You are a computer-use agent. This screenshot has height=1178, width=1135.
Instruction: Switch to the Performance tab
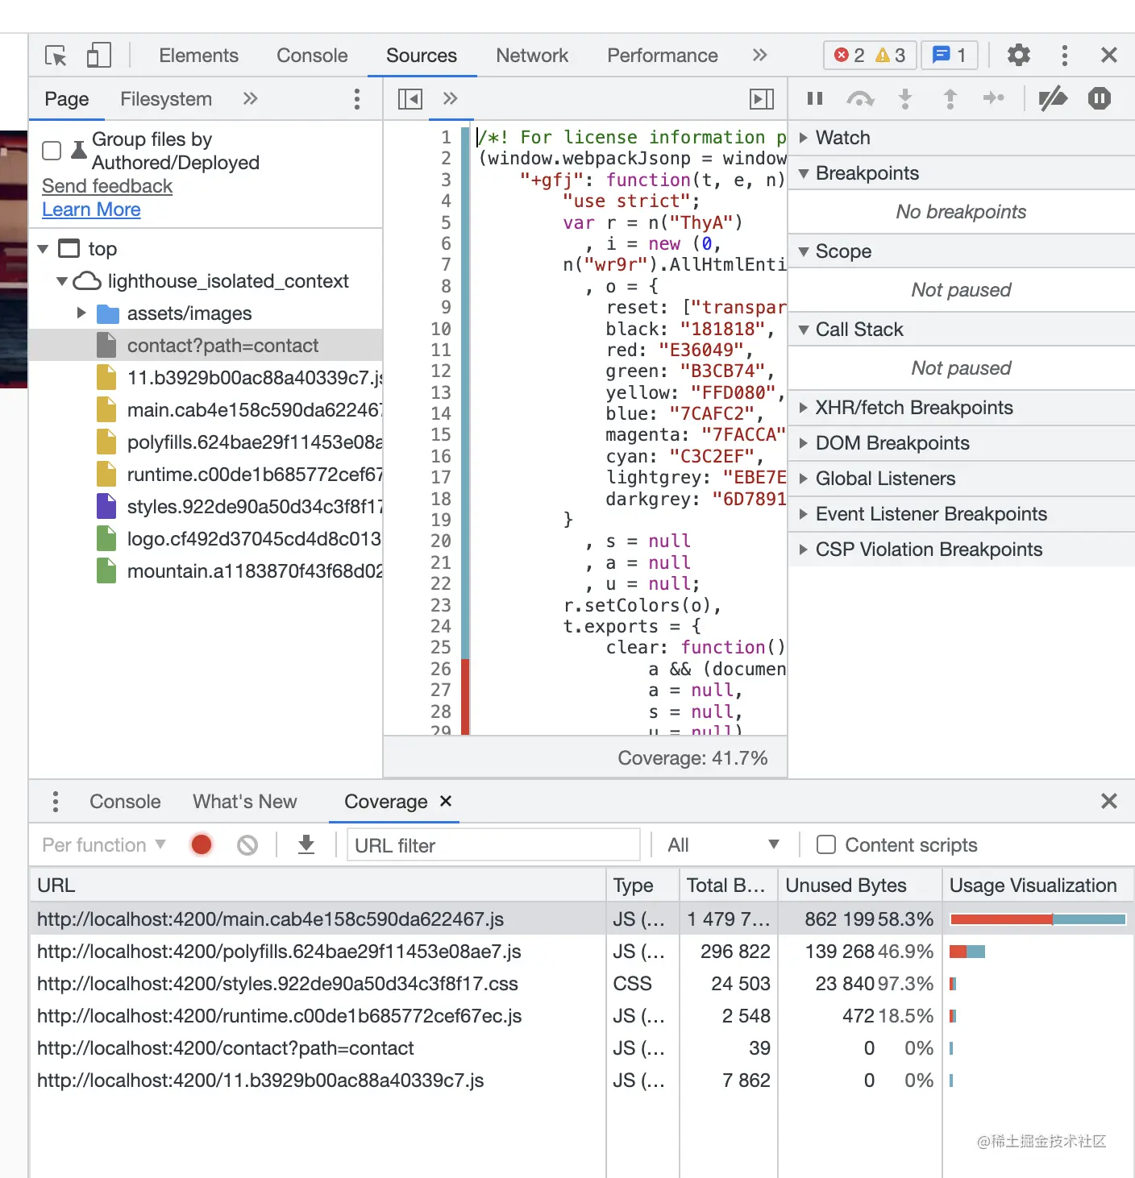[663, 56]
